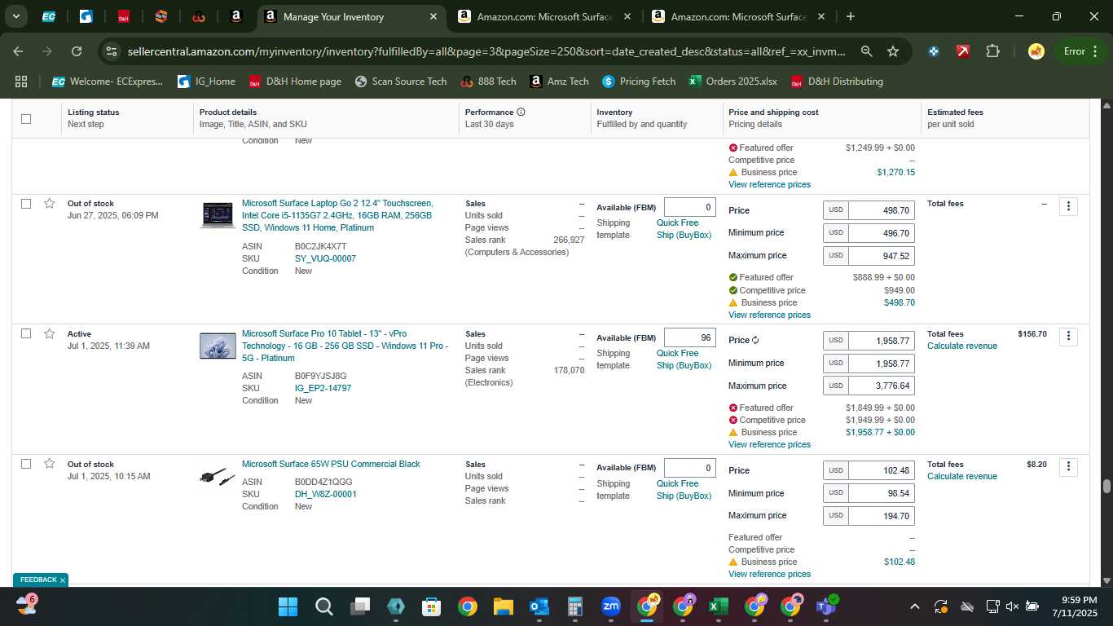Edit Minimum price field showing 98.54

click(881, 493)
